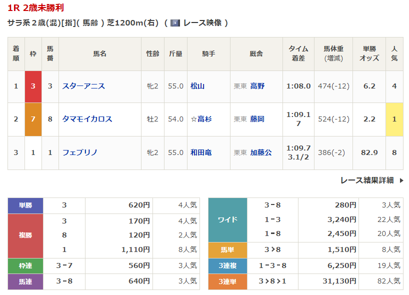Open trainer 高野 stable page
Image resolution: width=409 pixels, height=295 pixels.
(x=257, y=86)
